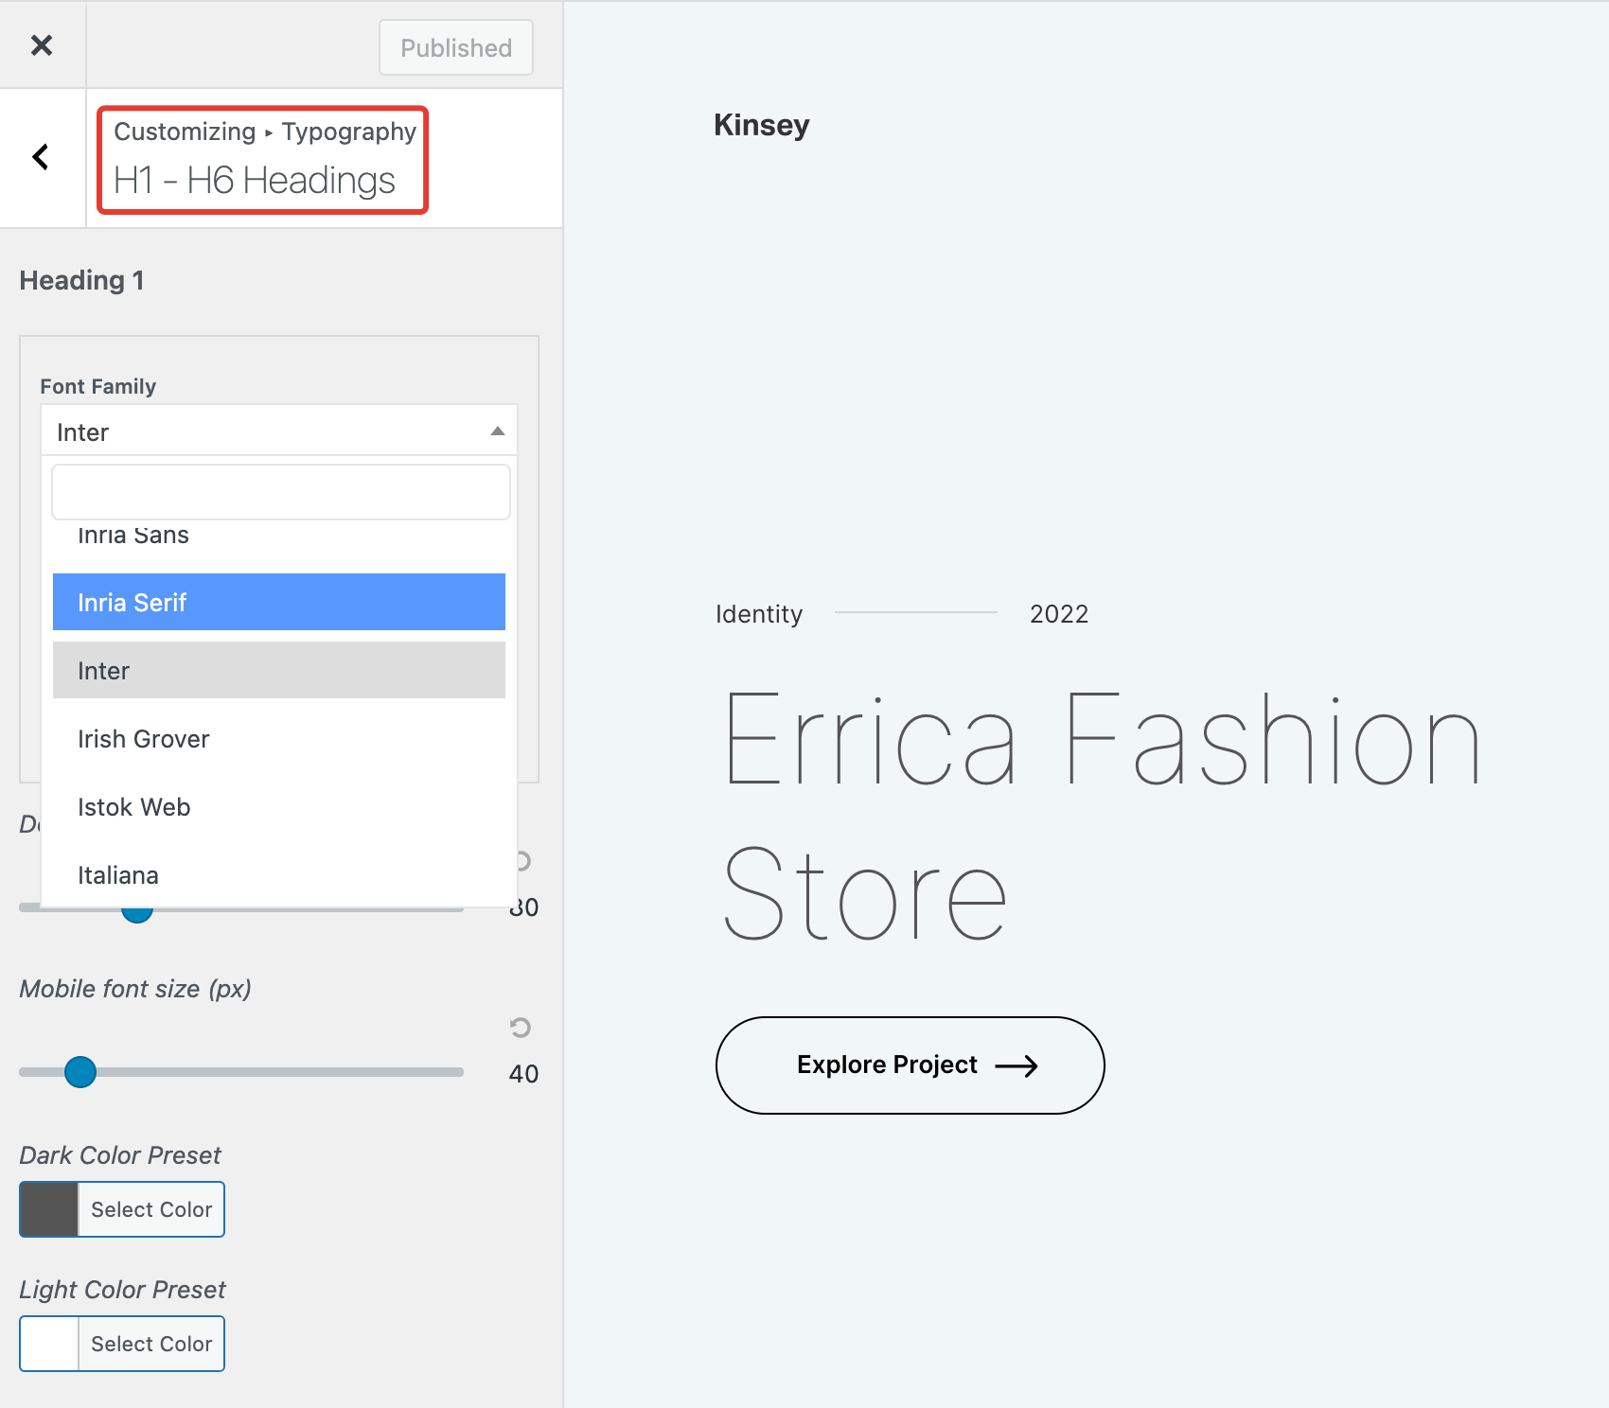
Task: Click the Kinsey site title link
Action: click(761, 125)
